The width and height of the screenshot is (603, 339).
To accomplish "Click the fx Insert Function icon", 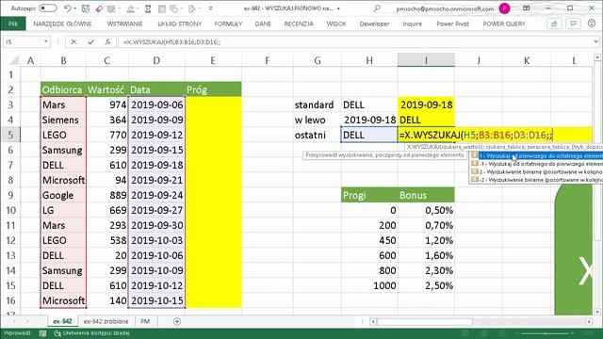I will pos(108,41).
